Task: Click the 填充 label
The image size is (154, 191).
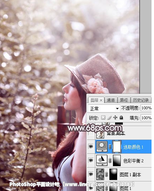Action: (135, 118)
